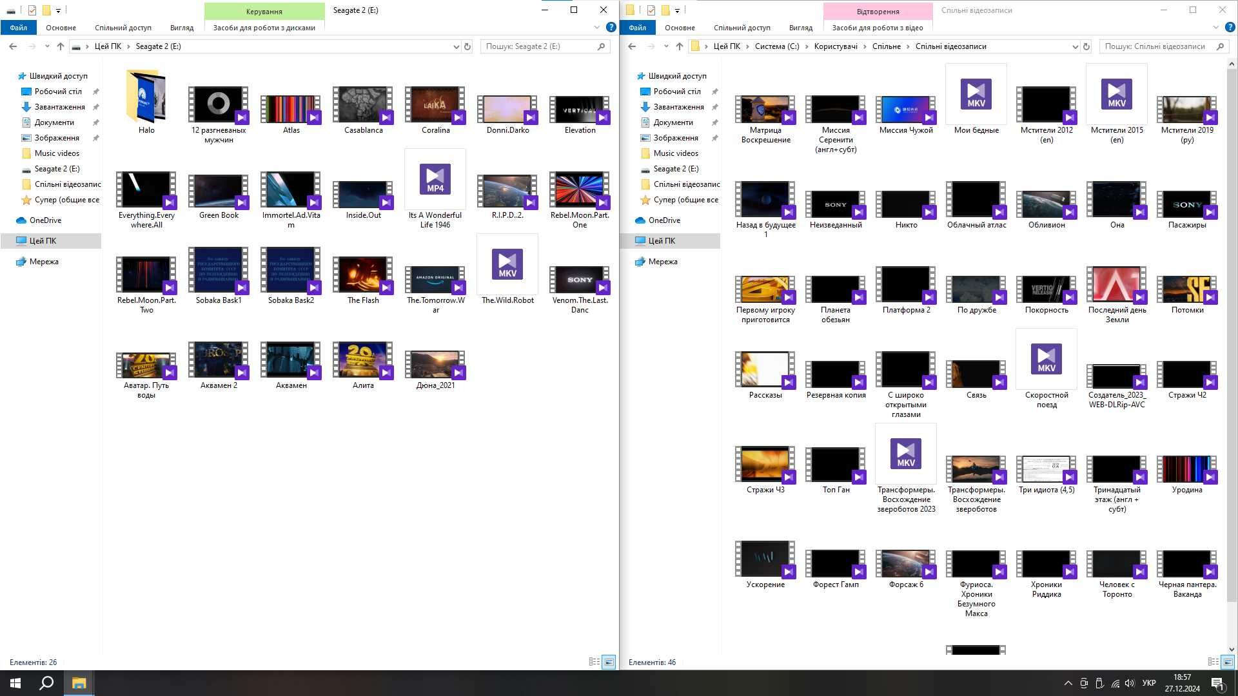Open help in Спільні відеозаписи window ribbon

(1230, 27)
